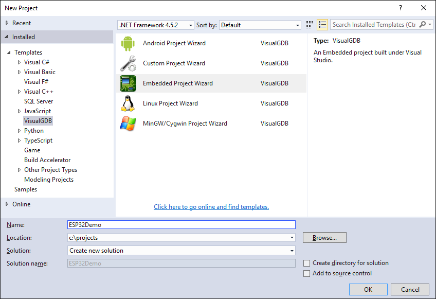Close the New Project dialog
Image resolution: width=436 pixels, height=299 pixels.
424,8
